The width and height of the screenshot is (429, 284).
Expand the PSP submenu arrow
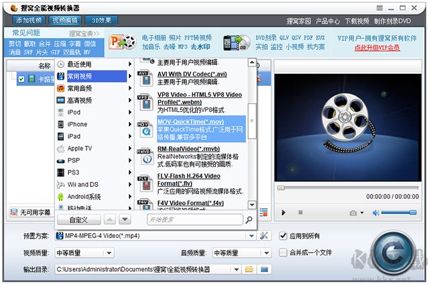pyautogui.click(x=130, y=161)
